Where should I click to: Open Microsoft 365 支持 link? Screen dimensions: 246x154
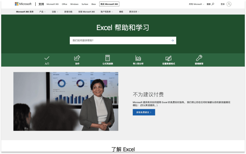pos(25,12)
